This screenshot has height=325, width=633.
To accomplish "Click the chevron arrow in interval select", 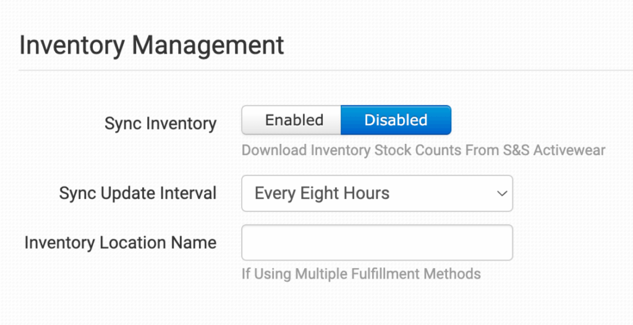I will [x=501, y=193].
